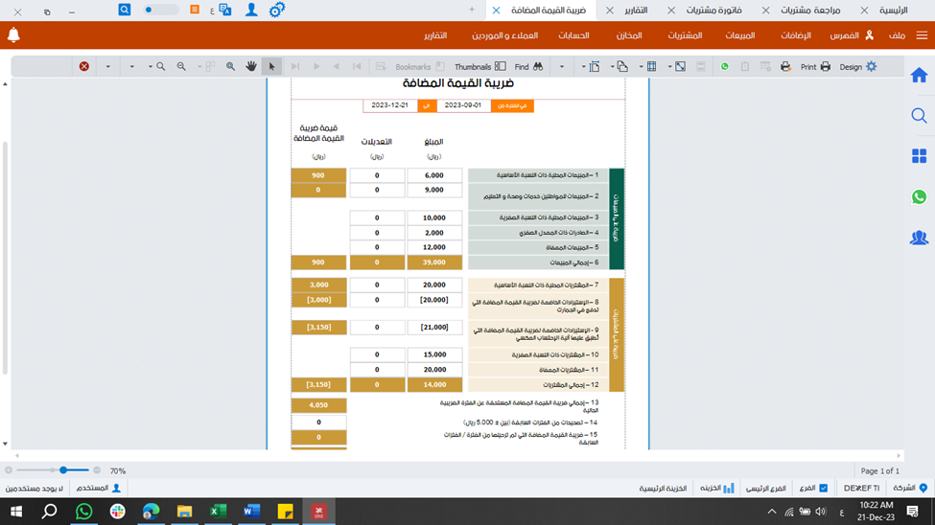Click the Design gear icon in toolbar

pos(871,67)
